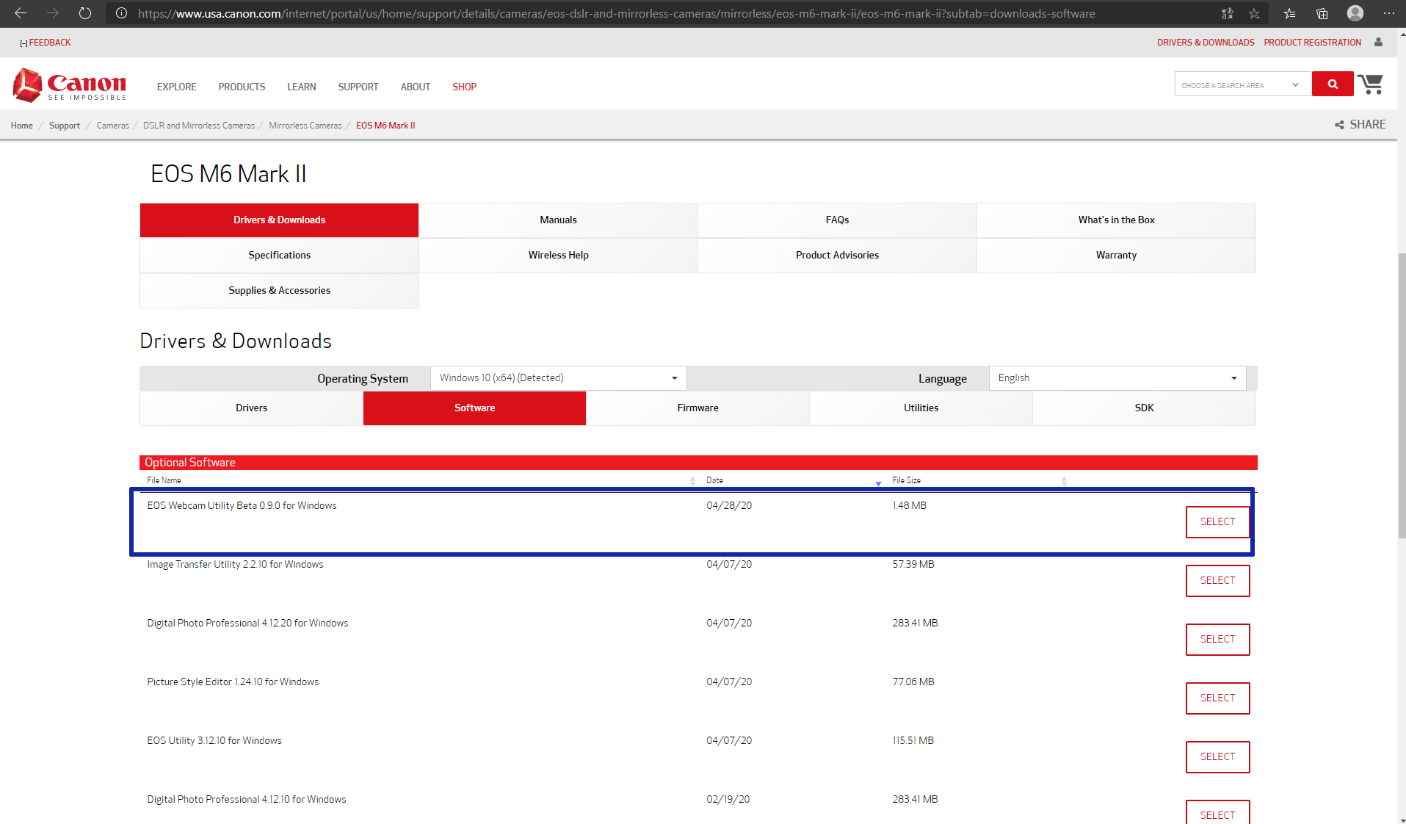Sort table by File Name column
The image size is (1406, 824).
click(x=692, y=481)
